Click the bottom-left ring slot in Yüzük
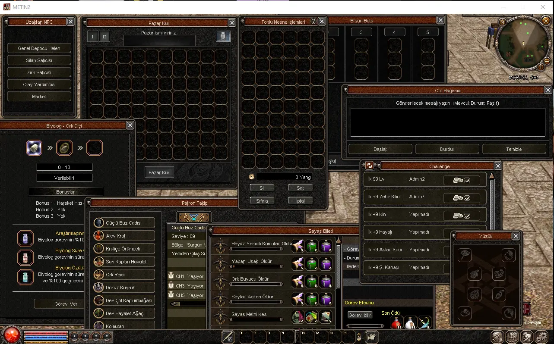The image size is (554, 344). pyautogui.click(x=465, y=313)
